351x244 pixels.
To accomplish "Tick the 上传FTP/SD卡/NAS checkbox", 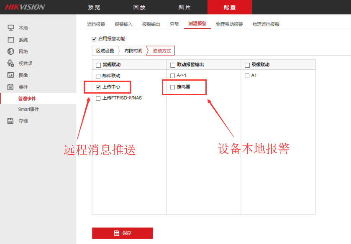I will coord(98,98).
